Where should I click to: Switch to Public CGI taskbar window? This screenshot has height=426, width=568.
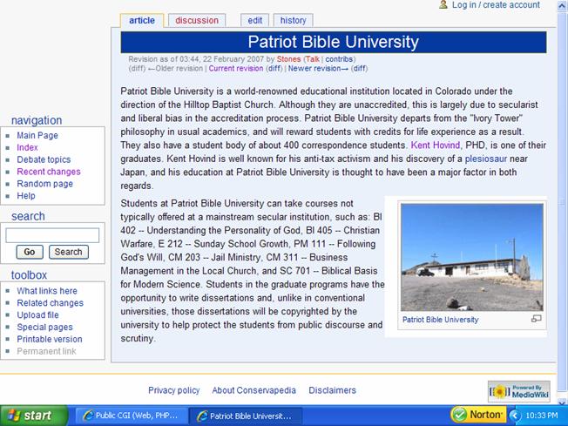(132, 416)
